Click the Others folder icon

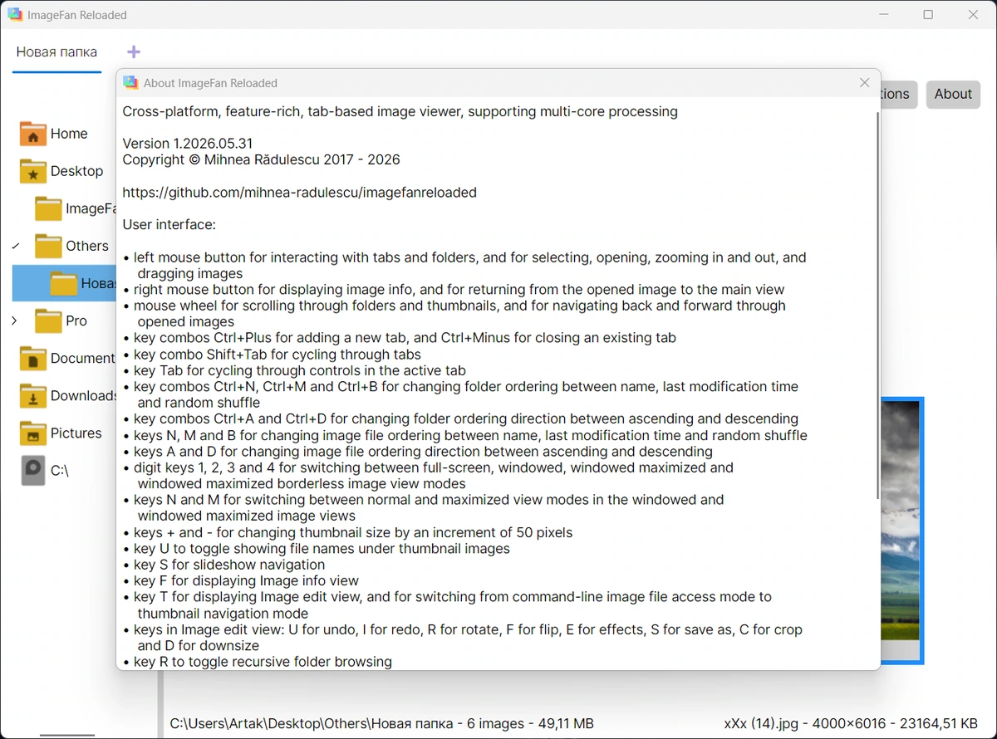[x=48, y=245]
